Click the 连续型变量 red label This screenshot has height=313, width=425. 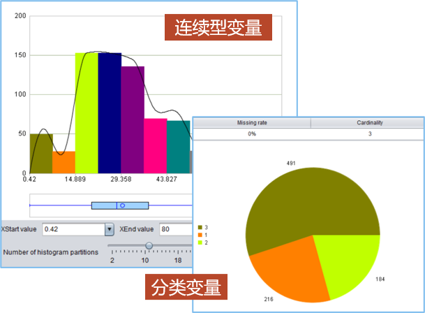coord(218,27)
